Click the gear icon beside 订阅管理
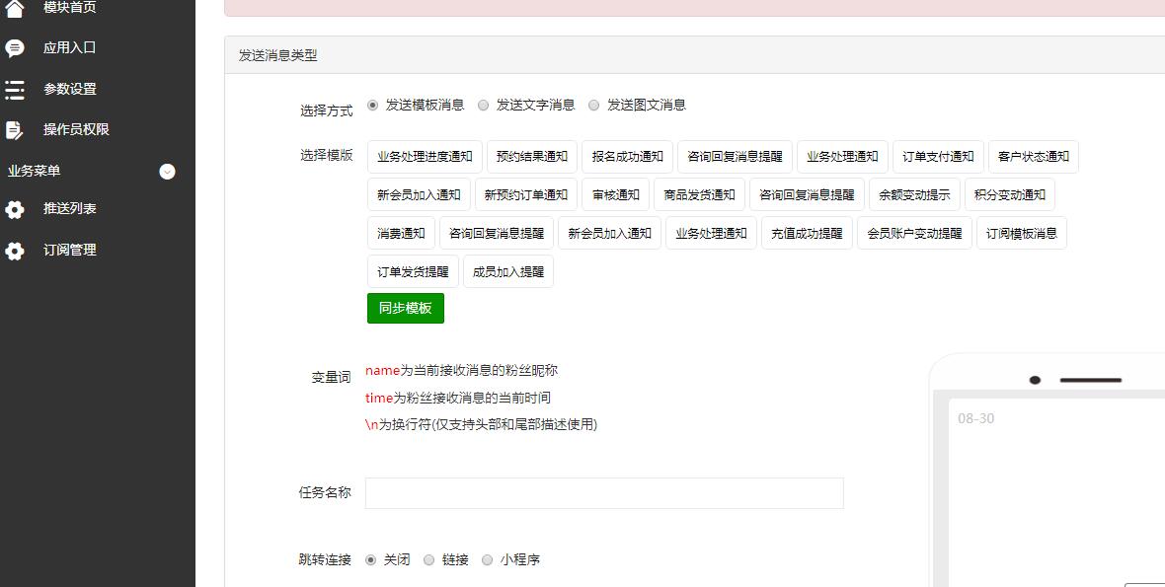Image resolution: width=1165 pixels, height=587 pixels. (15, 251)
